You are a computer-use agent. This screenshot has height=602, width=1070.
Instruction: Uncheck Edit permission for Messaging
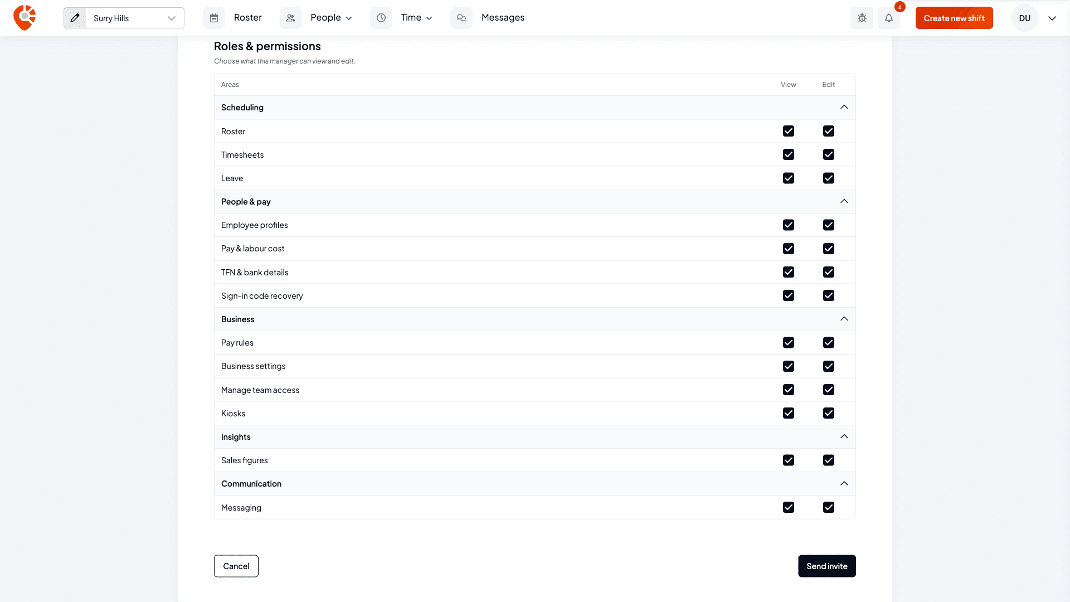(x=829, y=507)
